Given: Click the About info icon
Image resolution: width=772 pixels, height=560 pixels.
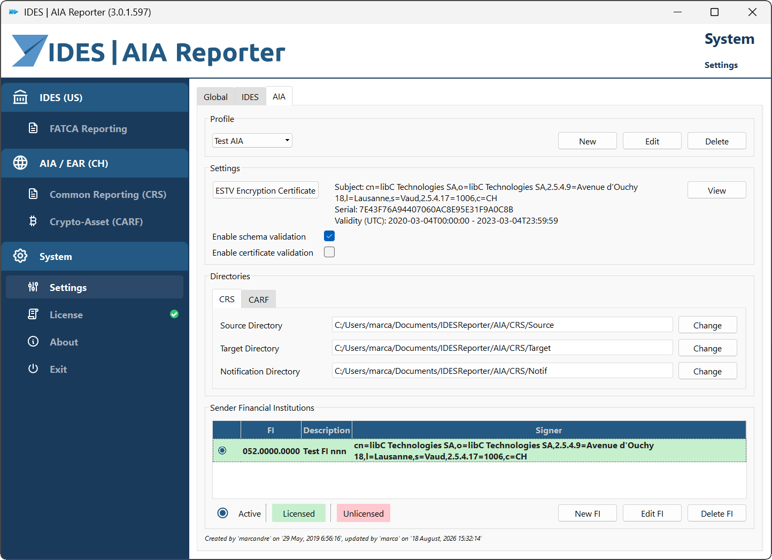Looking at the screenshot, I should (33, 342).
